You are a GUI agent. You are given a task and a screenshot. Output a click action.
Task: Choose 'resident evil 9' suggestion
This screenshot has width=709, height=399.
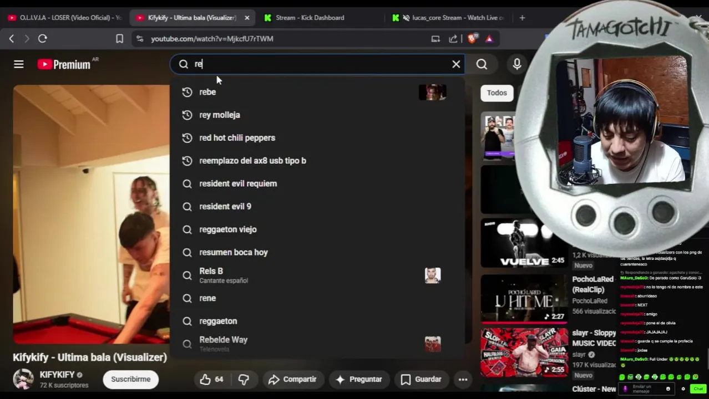pos(317,206)
